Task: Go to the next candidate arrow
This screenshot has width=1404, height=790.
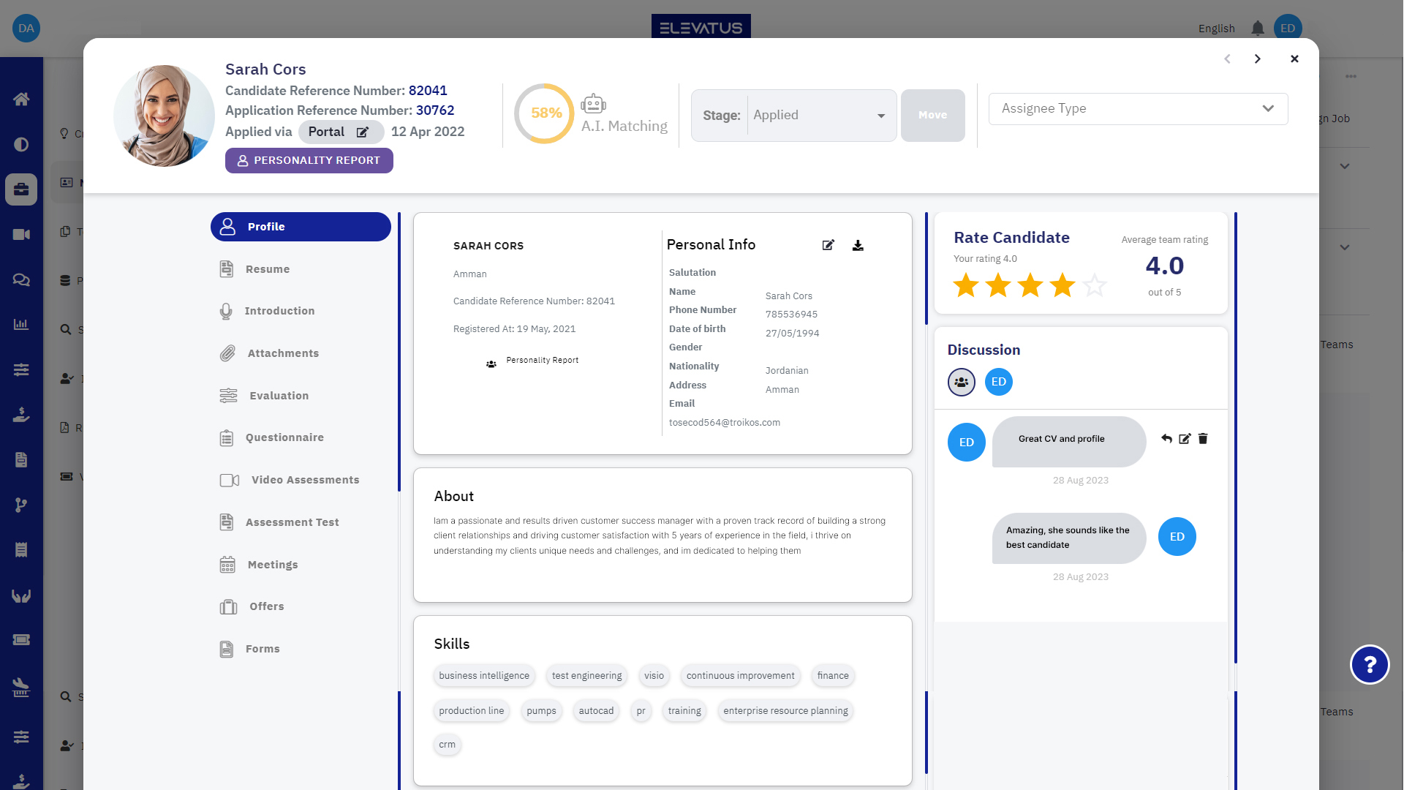Action: click(1258, 59)
